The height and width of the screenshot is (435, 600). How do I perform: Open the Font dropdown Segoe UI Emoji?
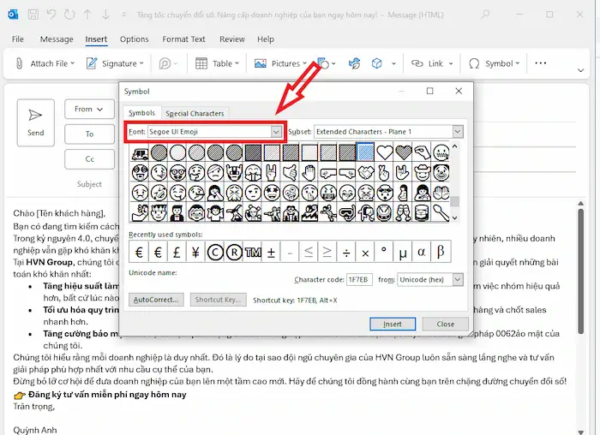[x=276, y=132]
